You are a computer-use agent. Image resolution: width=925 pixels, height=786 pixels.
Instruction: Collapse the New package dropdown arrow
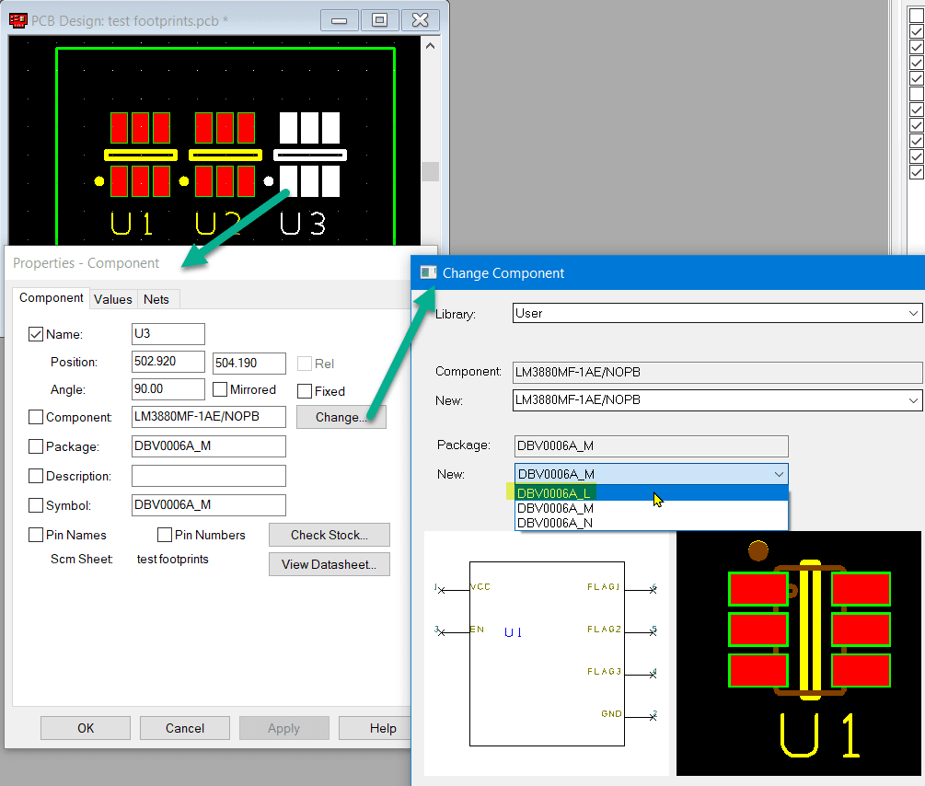[x=779, y=474]
